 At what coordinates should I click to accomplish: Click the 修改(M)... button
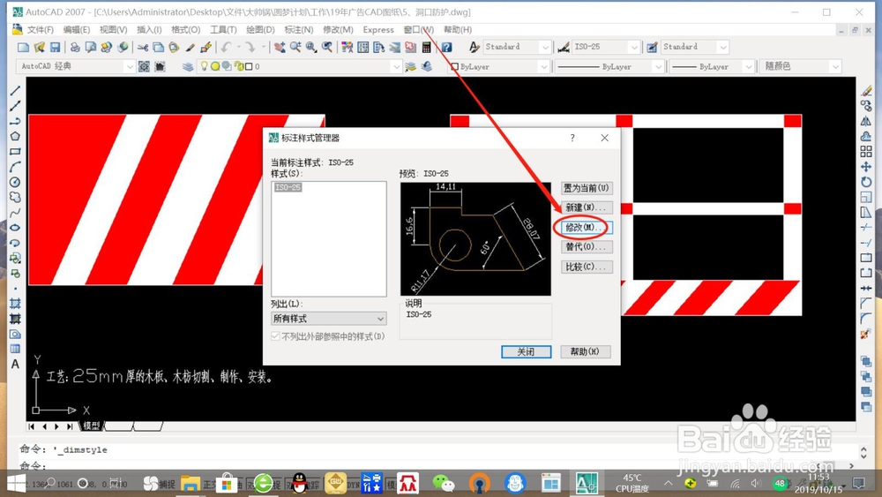(x=587, y=228)
